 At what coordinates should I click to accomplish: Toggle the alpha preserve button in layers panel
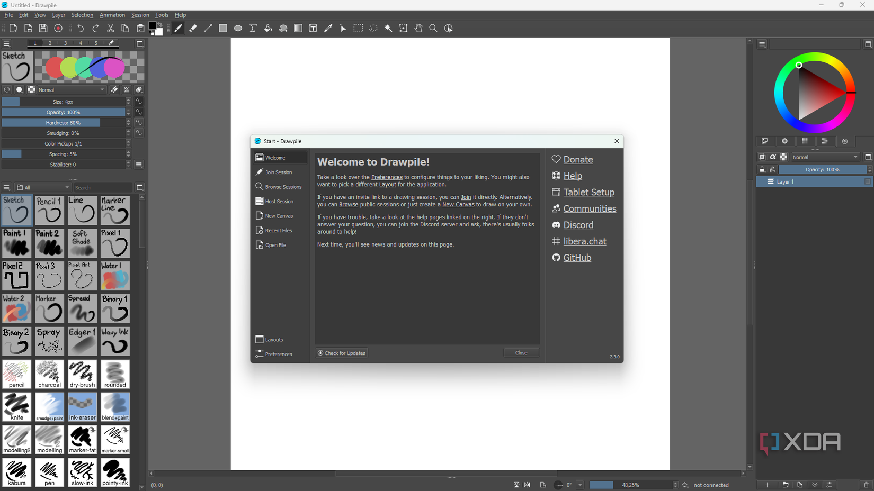(773, 157)
